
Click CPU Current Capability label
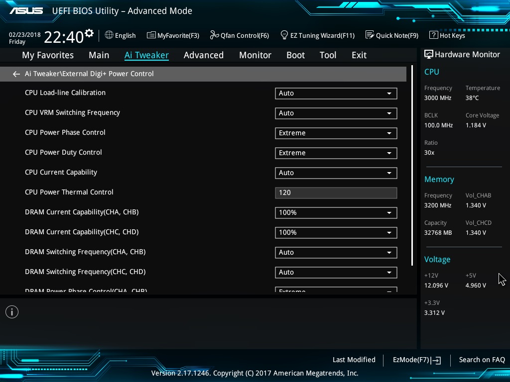pos(61,172)
